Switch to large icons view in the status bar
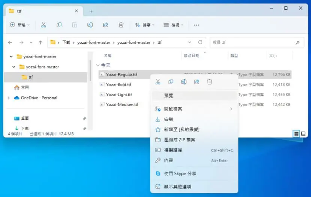The image size is (311, 197). coord(303,133)
